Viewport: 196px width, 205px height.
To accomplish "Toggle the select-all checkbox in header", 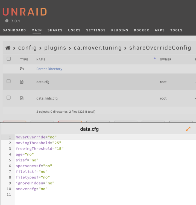I will point(9,59).
